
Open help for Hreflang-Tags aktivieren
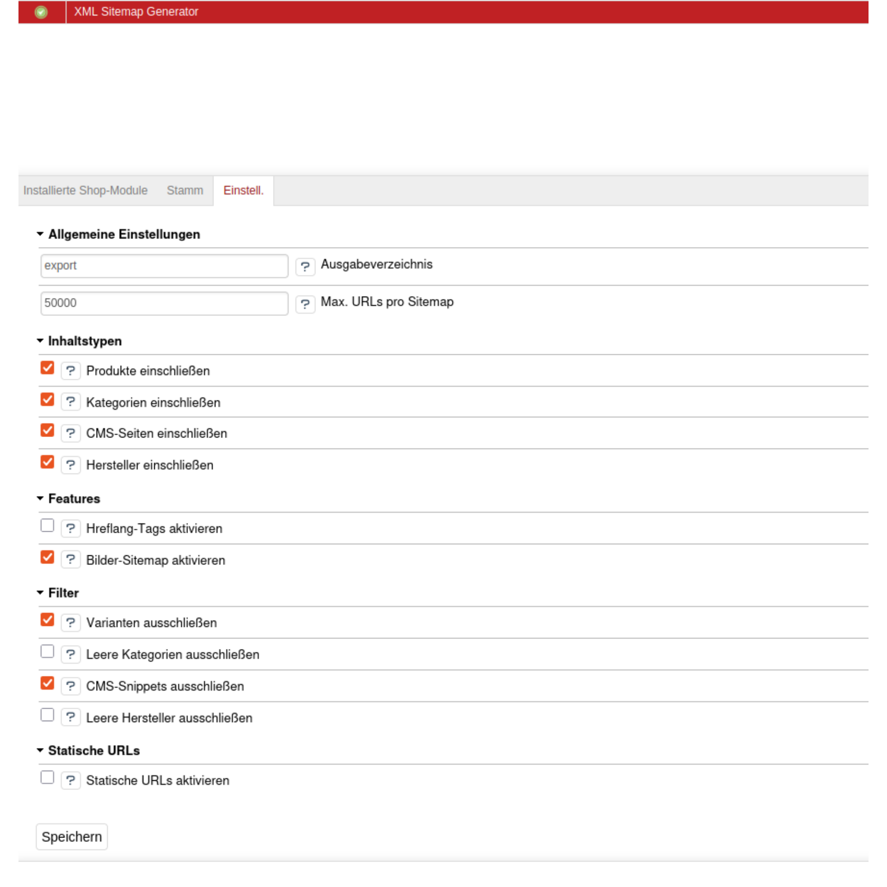71,529
